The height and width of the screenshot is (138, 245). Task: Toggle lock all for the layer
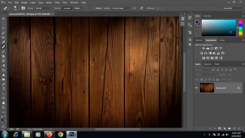point(217,80)
